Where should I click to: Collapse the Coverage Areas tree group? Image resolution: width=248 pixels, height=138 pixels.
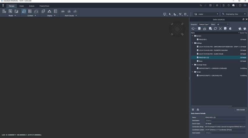point(193,65)
